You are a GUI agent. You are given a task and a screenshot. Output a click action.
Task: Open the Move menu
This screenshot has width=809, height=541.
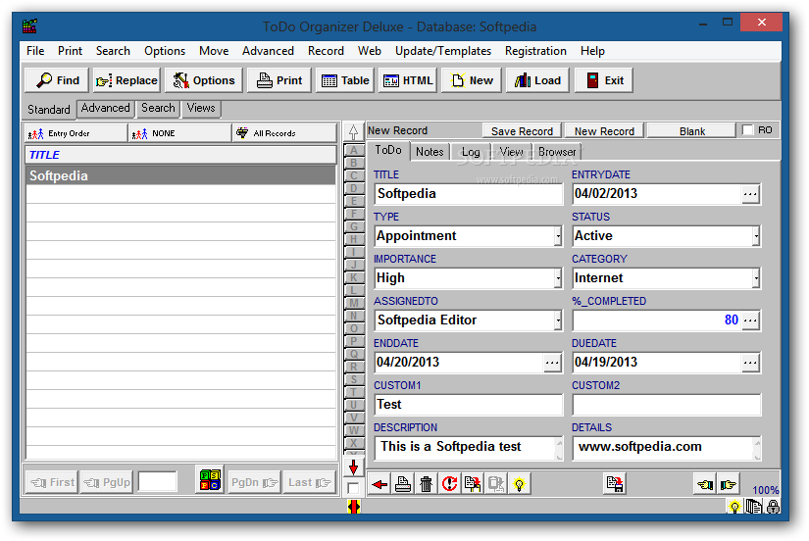pos(214,51)
